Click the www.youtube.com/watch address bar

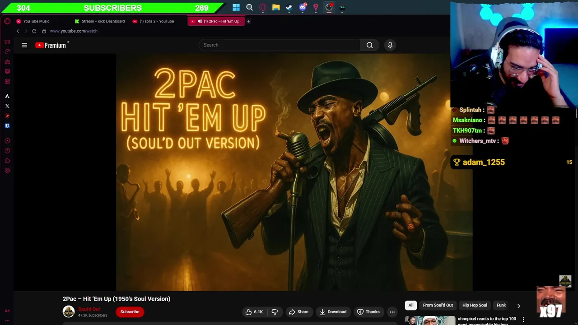(74, 31)
